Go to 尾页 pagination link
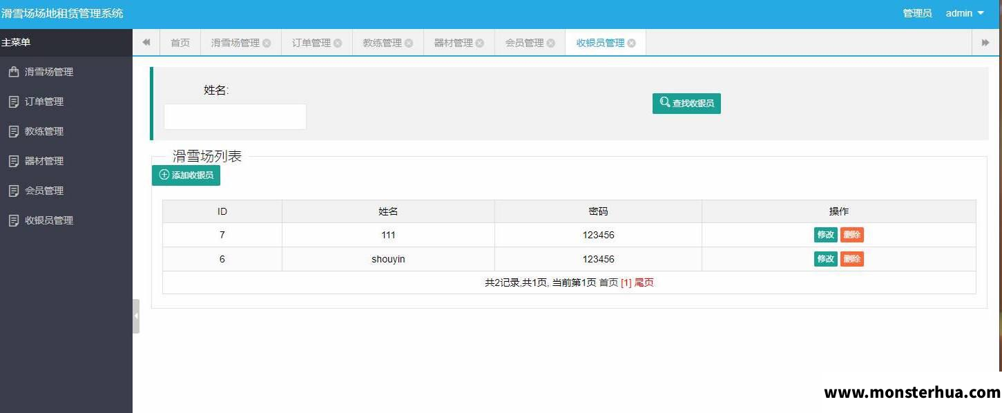Screen dimensions: 1002x413 click(x=644, y=283)
